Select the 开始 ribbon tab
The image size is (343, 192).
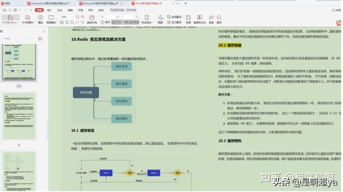coord(40,10)
